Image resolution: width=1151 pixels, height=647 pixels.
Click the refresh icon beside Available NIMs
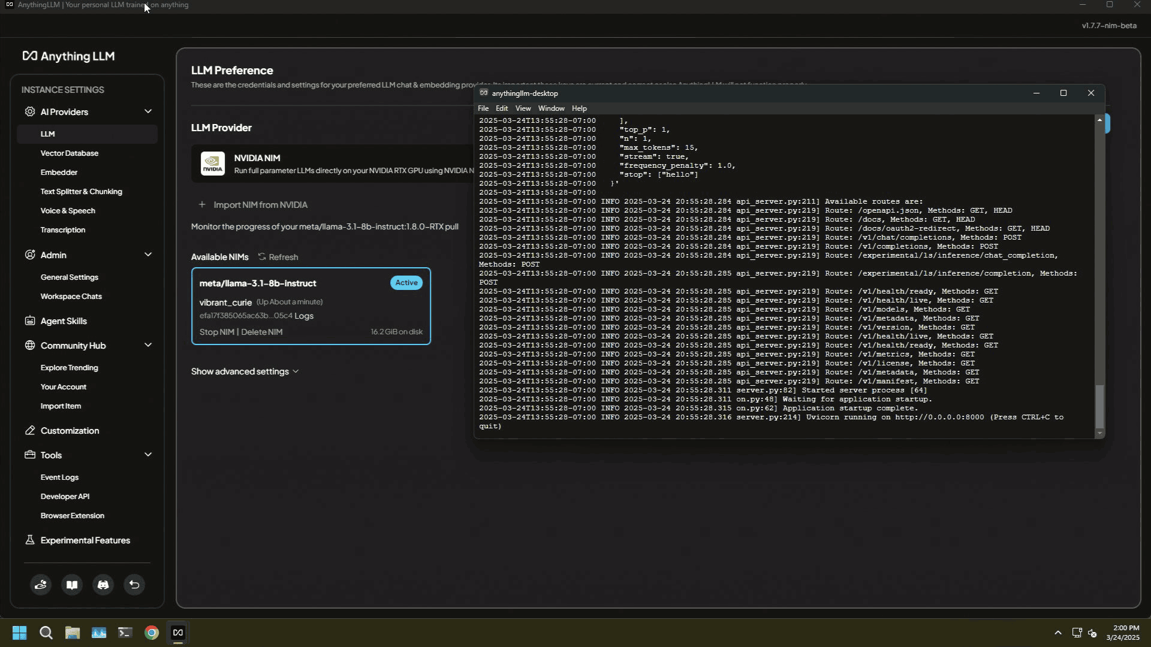[262, 256]
